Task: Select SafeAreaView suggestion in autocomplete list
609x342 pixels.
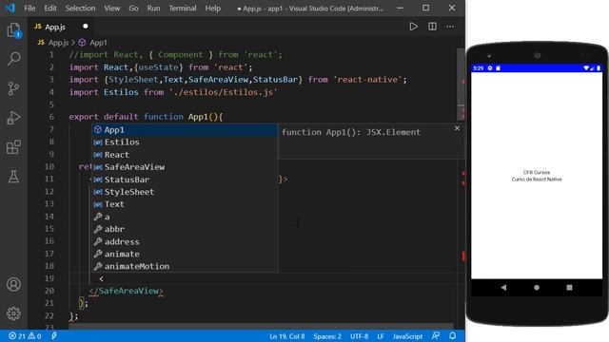Action: tap(185, 167)
